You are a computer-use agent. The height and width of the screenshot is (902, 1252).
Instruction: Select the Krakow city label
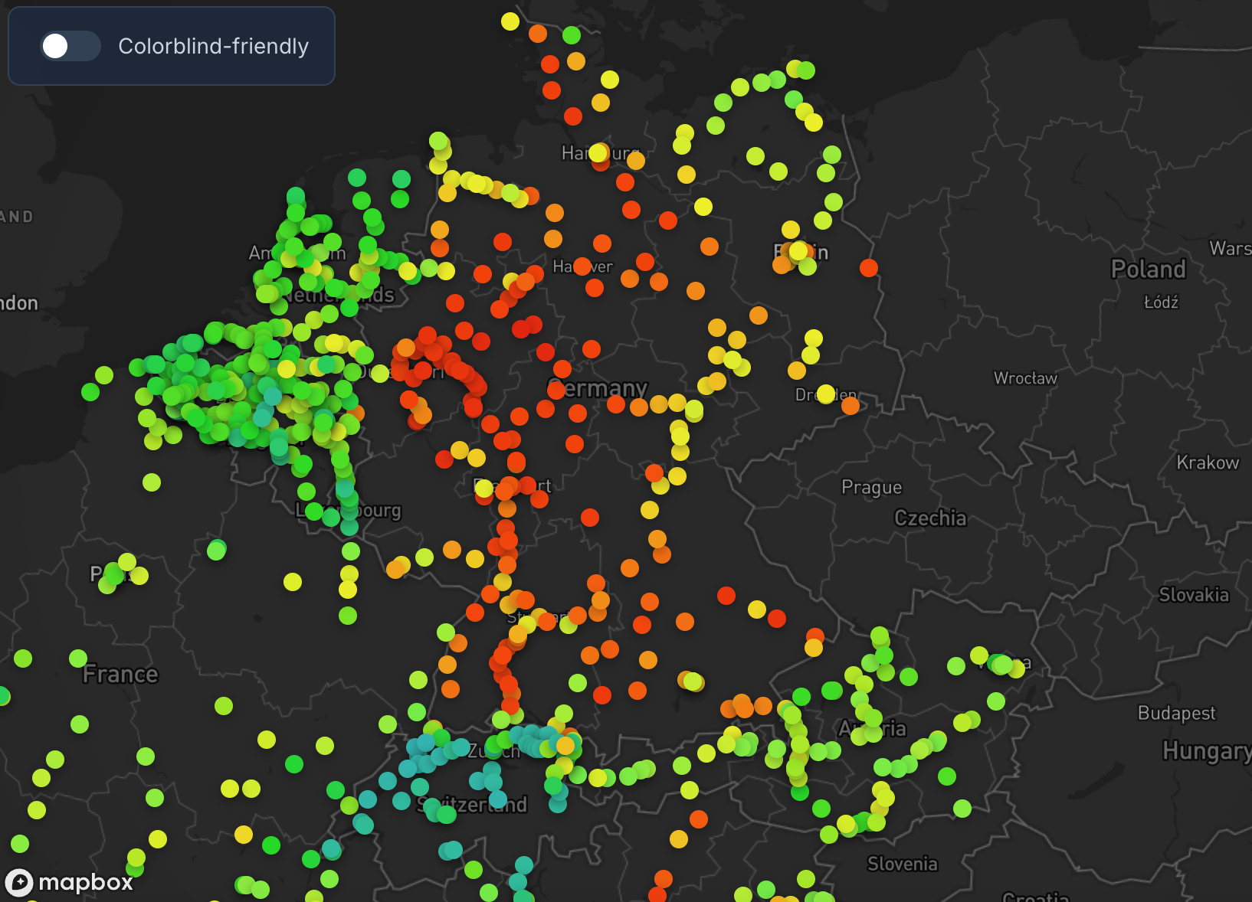click(1207, 462)
